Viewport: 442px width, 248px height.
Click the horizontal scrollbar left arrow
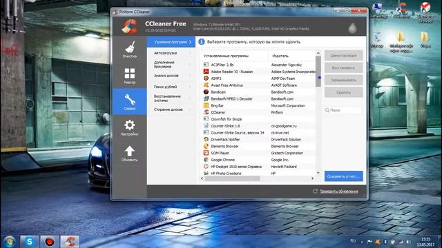pyautogui.click(x=202, y=178)
